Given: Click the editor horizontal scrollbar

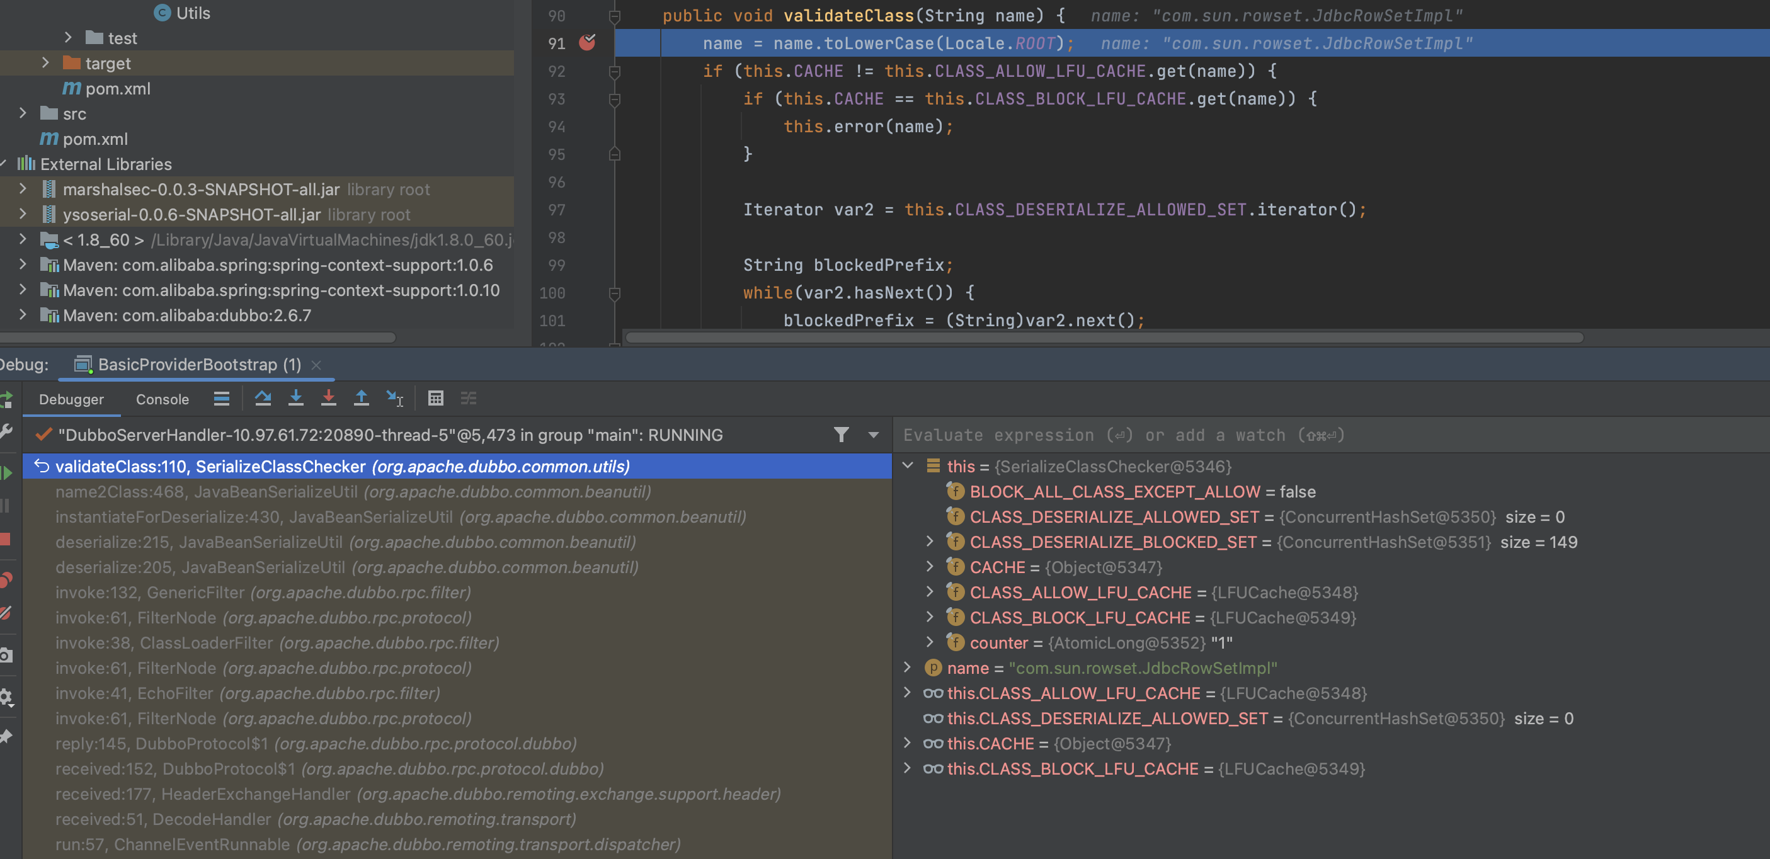Looking at the screenshot, I should 1104,338.
